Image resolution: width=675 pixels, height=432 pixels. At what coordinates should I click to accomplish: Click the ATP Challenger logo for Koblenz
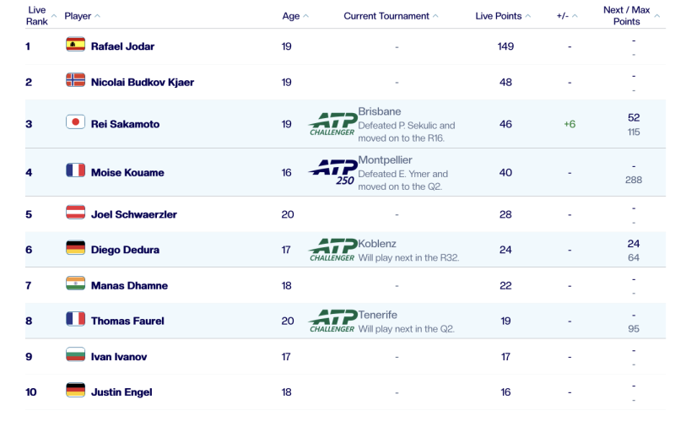(332, 250)
